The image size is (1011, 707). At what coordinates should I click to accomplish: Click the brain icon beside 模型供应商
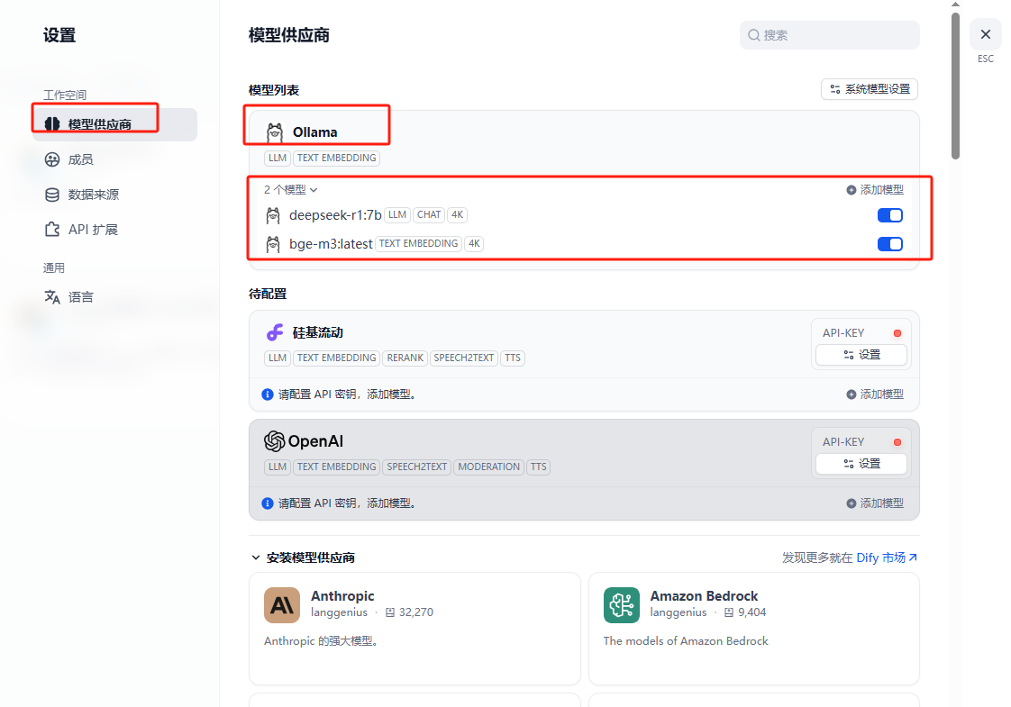52,123
